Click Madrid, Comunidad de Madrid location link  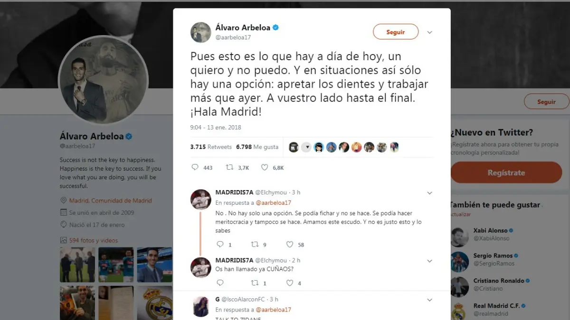110,201
